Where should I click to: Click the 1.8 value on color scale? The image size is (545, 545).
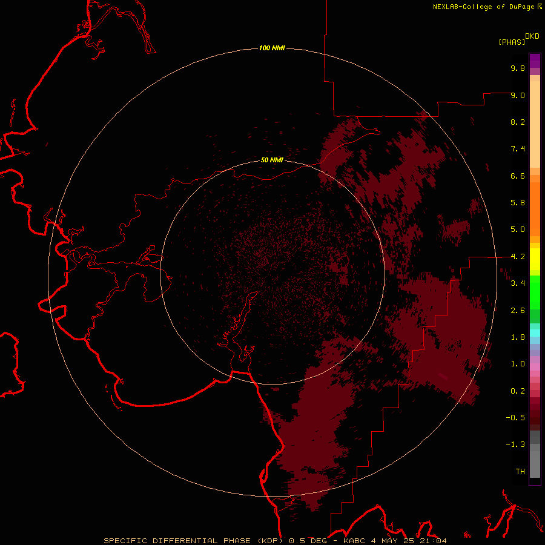[x=518, y=337]
